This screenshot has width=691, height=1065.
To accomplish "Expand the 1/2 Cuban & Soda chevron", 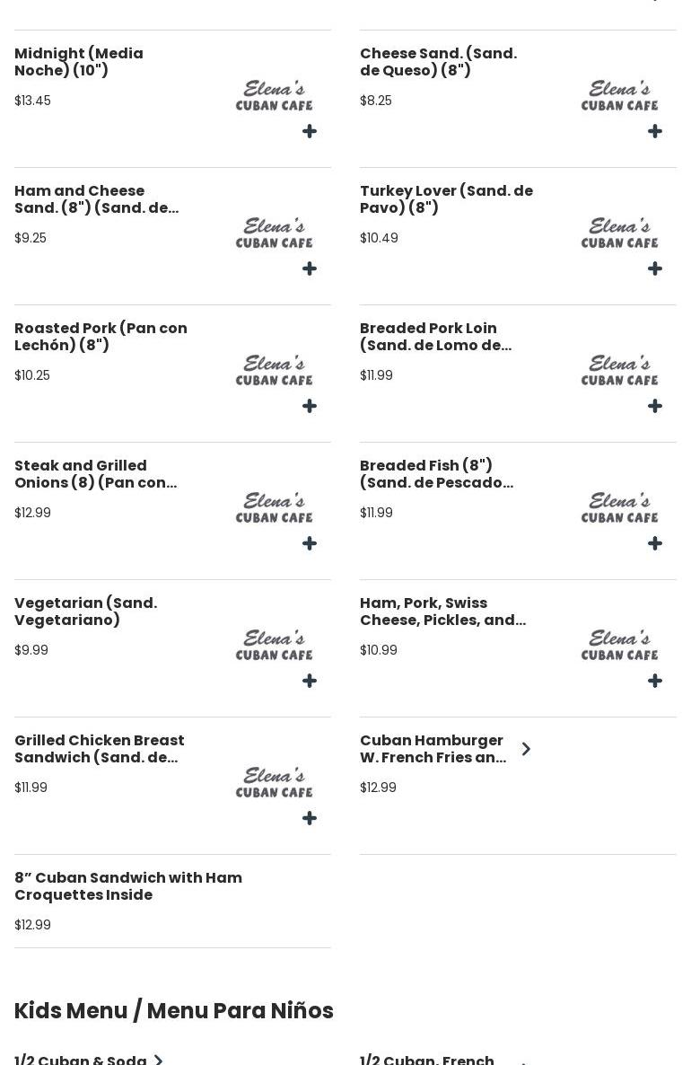I will point(159,1061).
